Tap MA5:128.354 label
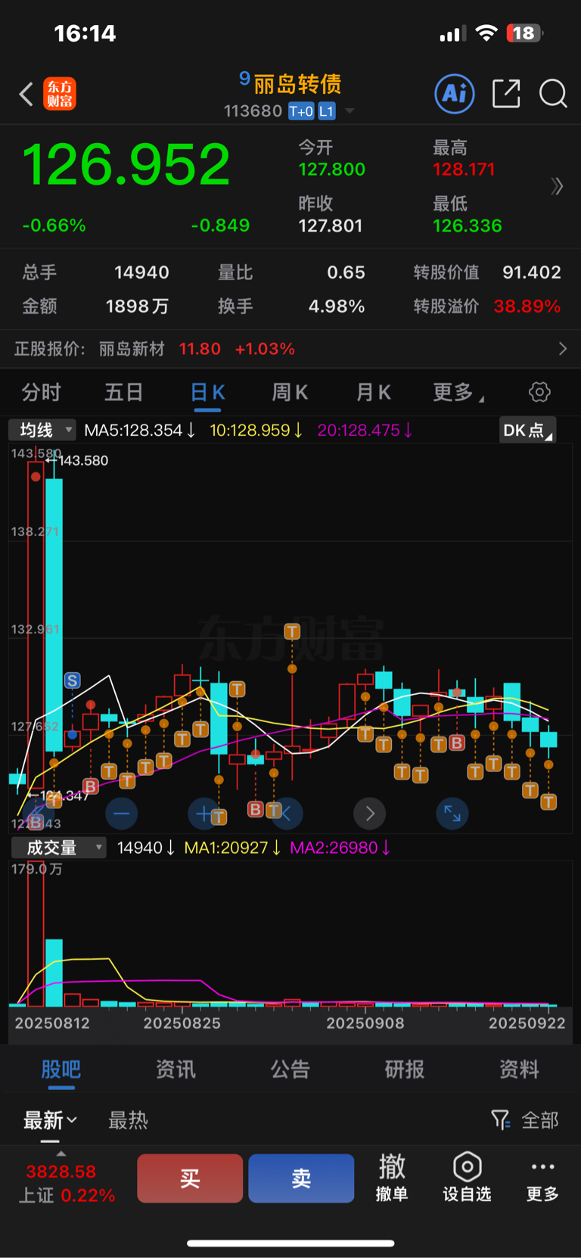581x1258 pixels. coord(139,430)
